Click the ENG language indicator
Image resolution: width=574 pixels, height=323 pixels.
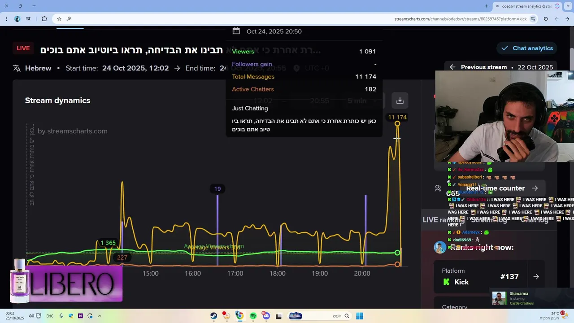(x=50, y=316)
